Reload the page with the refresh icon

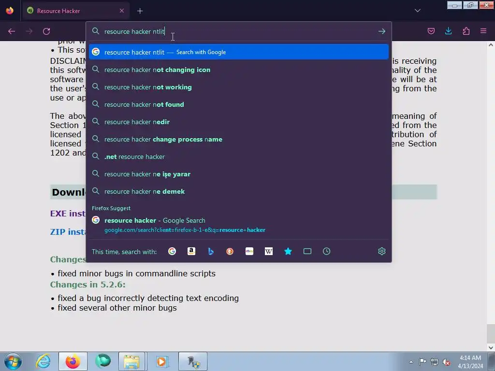[x=46, y=31]
